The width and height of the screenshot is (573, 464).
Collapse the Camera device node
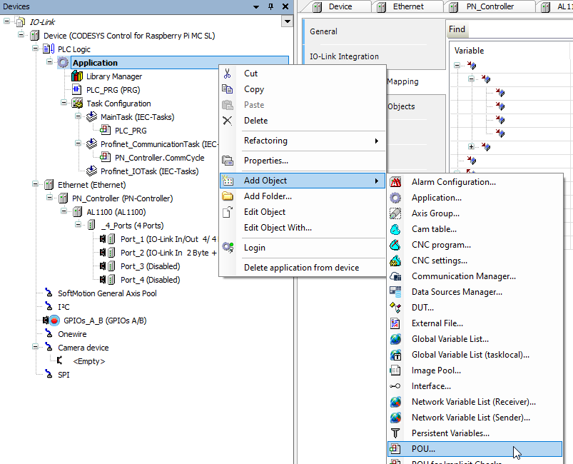[36, 348]
